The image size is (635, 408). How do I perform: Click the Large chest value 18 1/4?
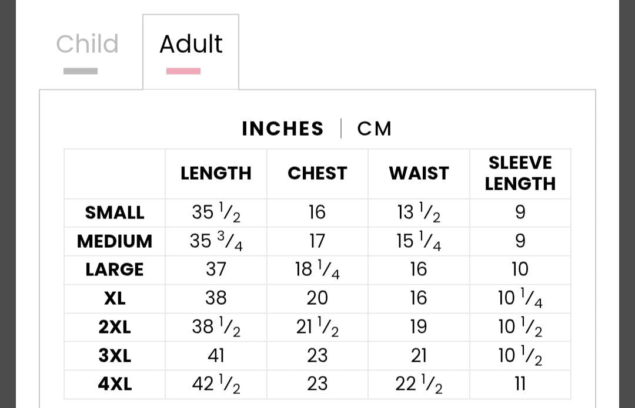(317, 269)
